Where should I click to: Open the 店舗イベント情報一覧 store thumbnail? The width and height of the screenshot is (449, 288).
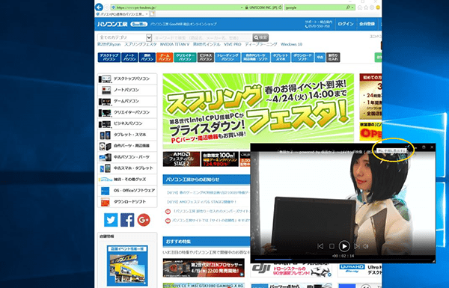point(127,266)
